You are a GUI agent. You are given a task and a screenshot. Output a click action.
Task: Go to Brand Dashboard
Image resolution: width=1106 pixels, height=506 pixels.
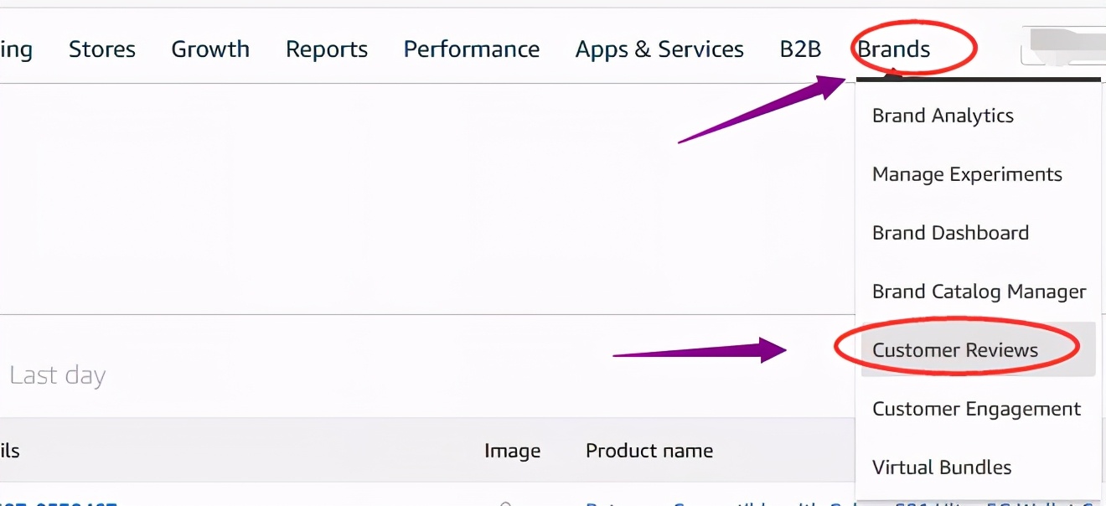click(x=950, y=233)
